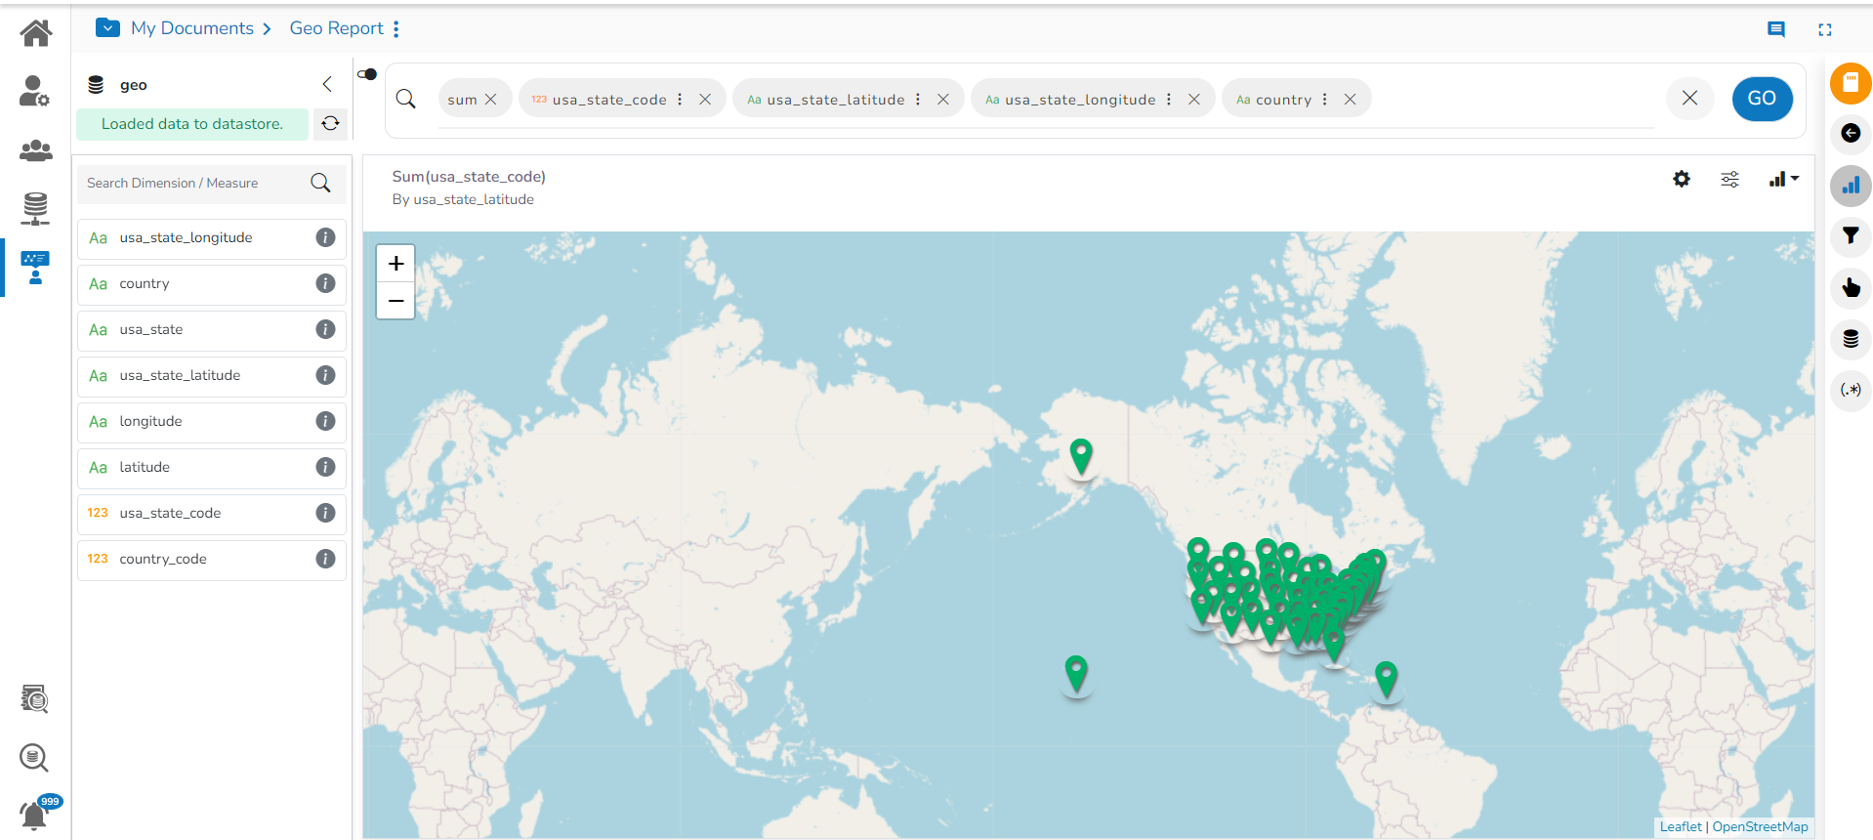1873x840 pixels.
Task: Navigate to My Documents breadcrumb
Action: [x=192, y=28]
